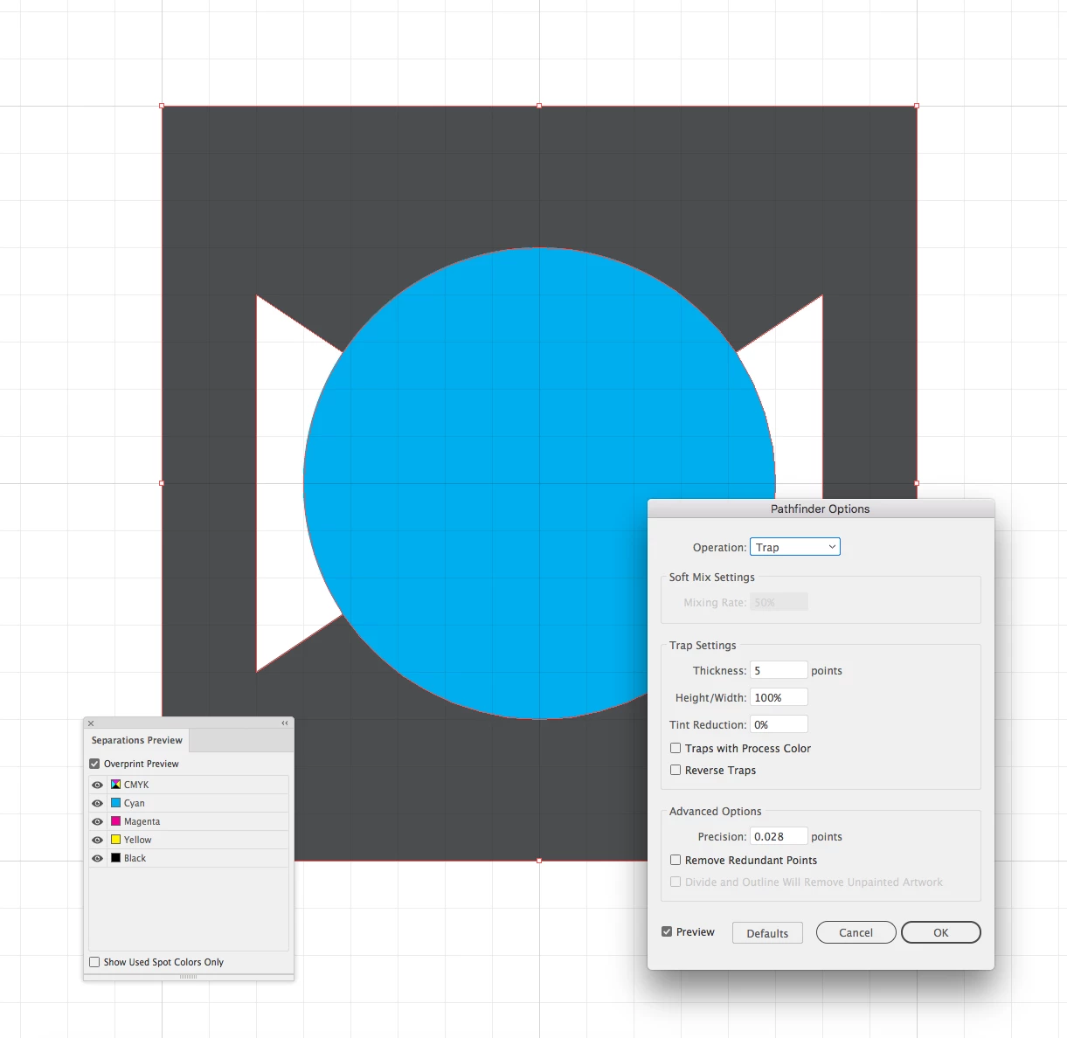Viewport: 1067px width, 1038px height.
Task: Click OK in Pathfinder Options
Action: click(x=940, y=932)
